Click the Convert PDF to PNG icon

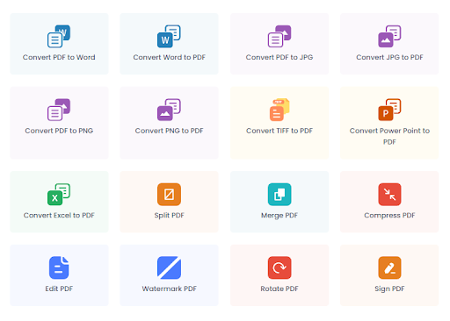click(59, 110)
